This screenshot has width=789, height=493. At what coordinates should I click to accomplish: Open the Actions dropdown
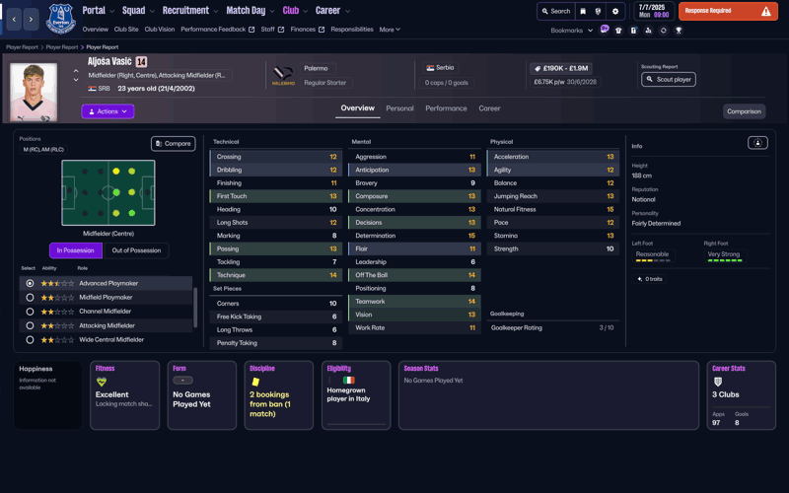pos(108,111)
